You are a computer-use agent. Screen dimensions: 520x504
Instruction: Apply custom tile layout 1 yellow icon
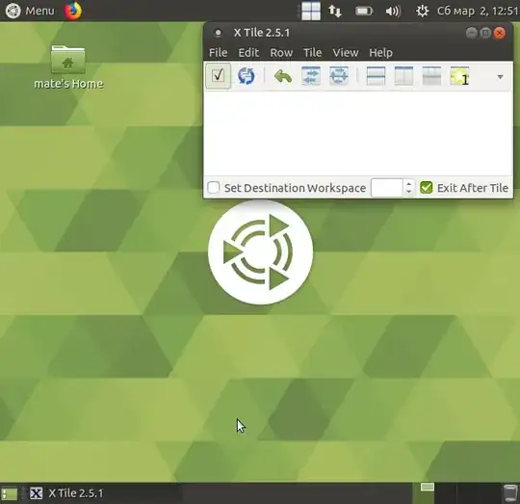pos(459,76)
